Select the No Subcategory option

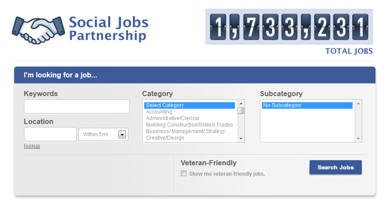click(282, 105)
